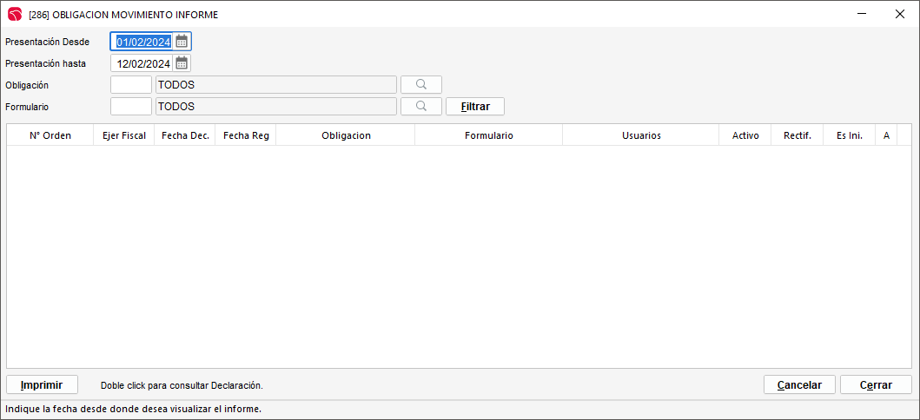Focus the Presentación hasta date field
Image resolution: width=920 pixels, height=420 pixels.
click(143, 63)
